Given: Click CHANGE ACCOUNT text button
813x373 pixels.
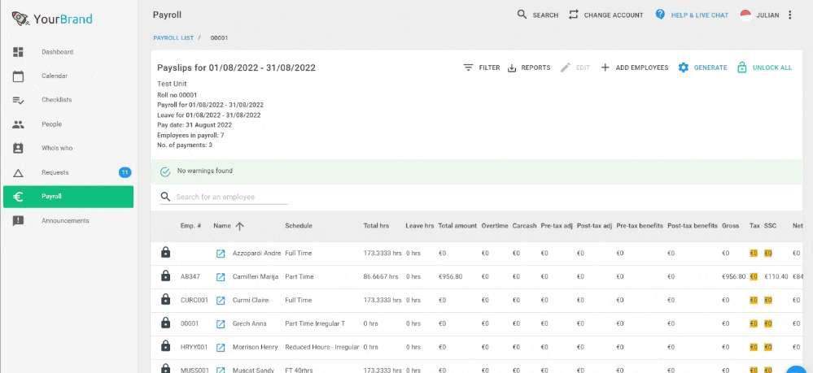Looking at the screenshot, I should (x=614, y=15).
